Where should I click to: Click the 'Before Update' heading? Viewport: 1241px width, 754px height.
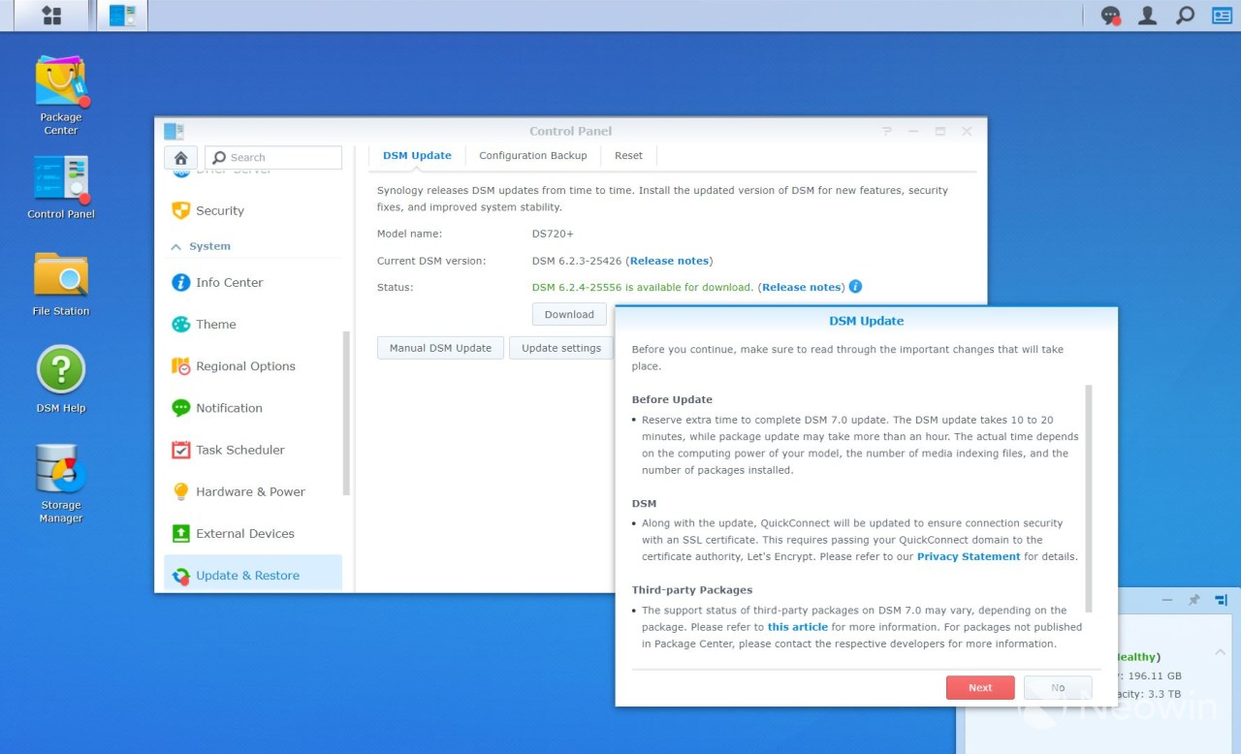(x=672, y=399)
